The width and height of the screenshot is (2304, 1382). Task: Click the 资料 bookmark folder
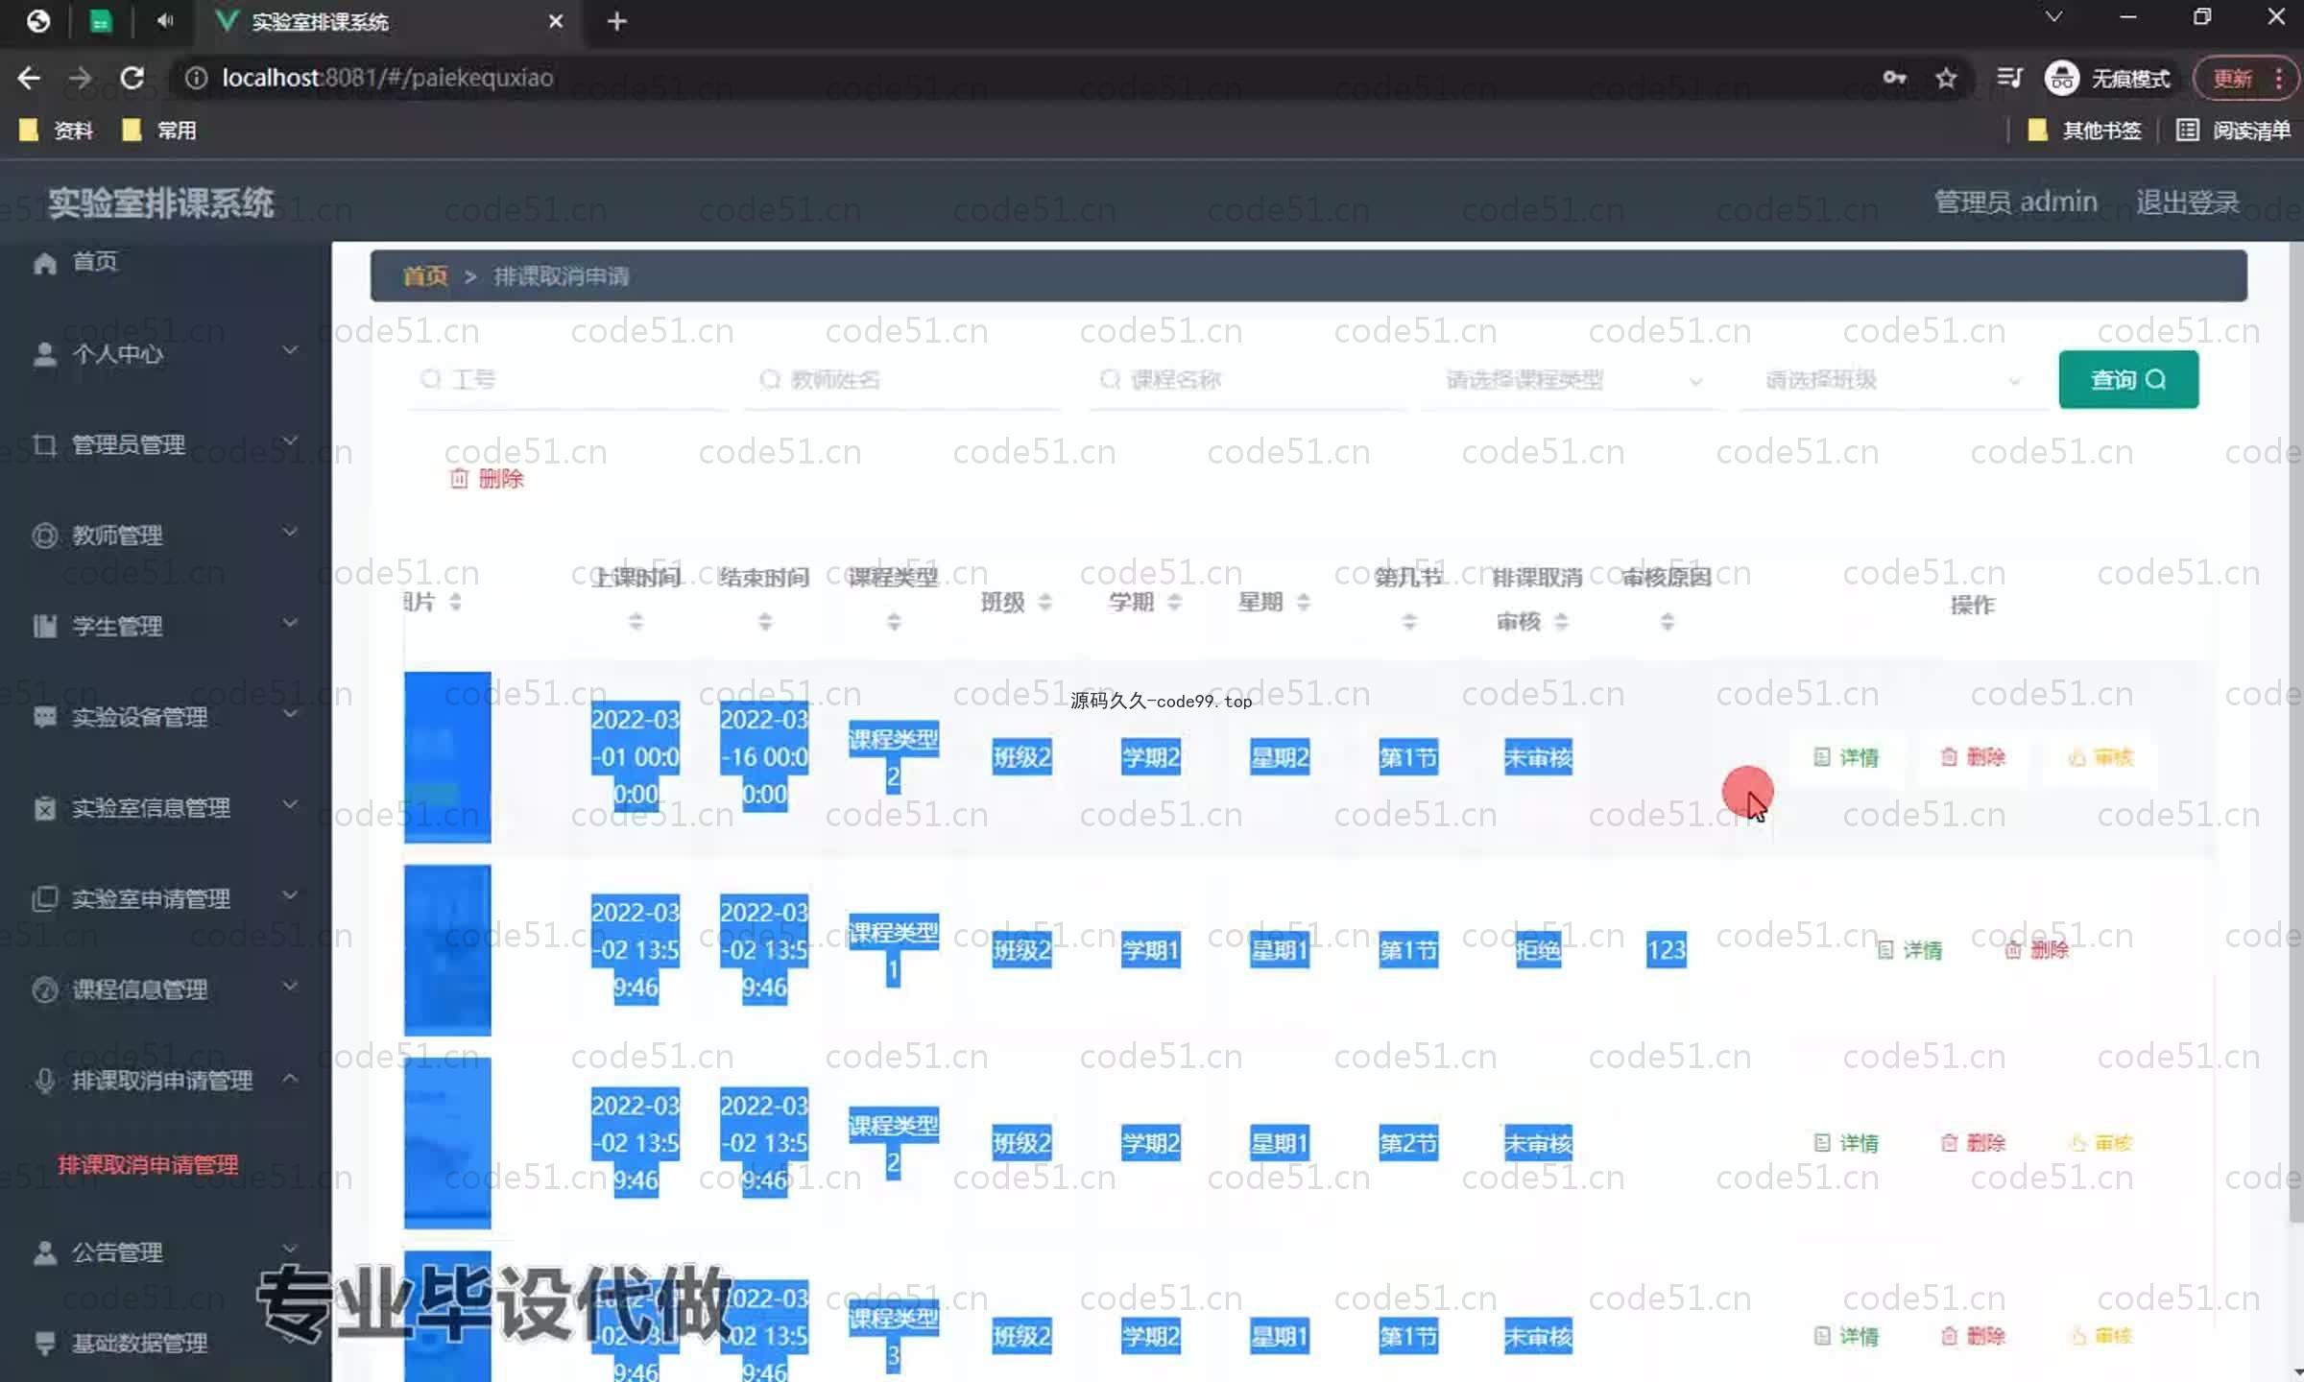pyautogui.click(x=57, y=131)
